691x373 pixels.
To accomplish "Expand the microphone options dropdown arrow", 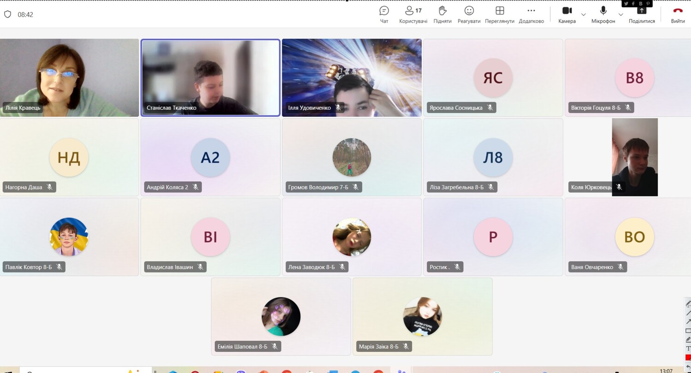I will point(620,15).
